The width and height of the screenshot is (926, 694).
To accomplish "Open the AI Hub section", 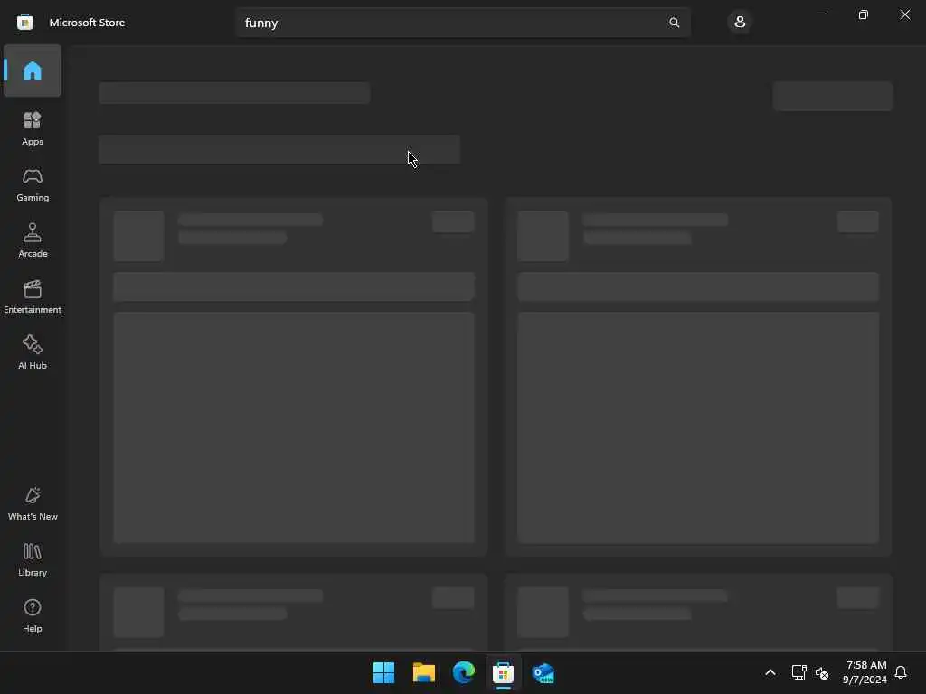I will pyautogui.click(x=33, y=353).
